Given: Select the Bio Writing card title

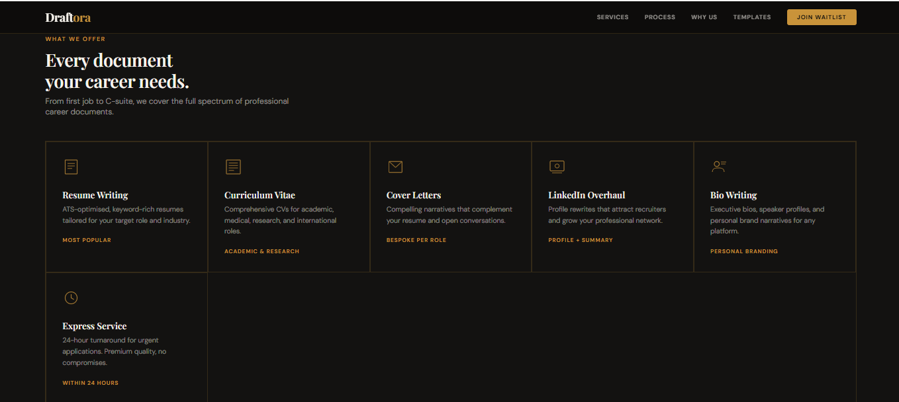Looking at the screenshot, I should pyautogui.click(x=733, y=195).
